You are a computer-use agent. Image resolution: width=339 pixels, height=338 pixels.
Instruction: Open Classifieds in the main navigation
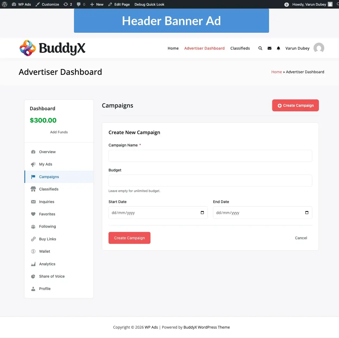pos(240,48)
